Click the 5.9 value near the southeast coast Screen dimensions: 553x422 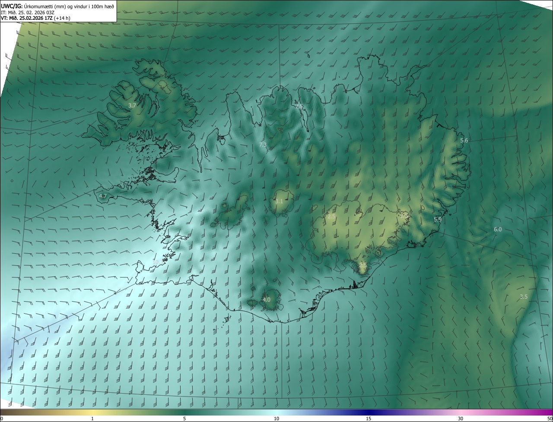pos(438,220)
